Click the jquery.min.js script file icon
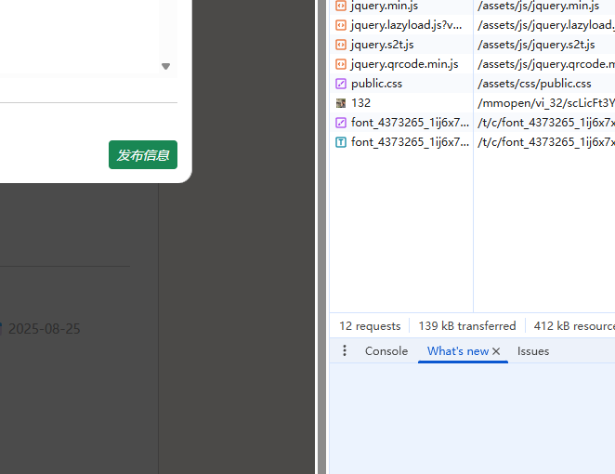 point(341,7)
